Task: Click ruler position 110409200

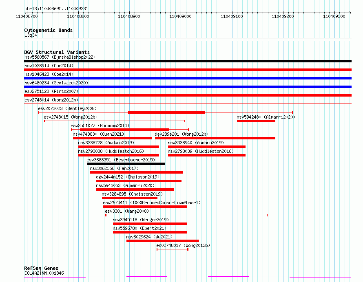Action: 283,16
